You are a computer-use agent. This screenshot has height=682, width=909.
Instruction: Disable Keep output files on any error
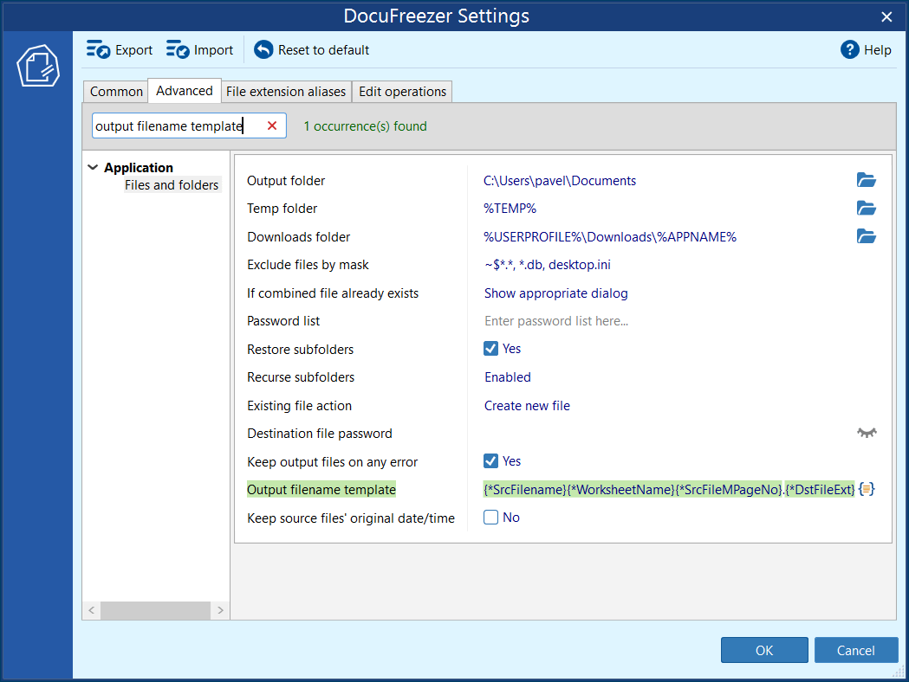click(x=491, y=460)
